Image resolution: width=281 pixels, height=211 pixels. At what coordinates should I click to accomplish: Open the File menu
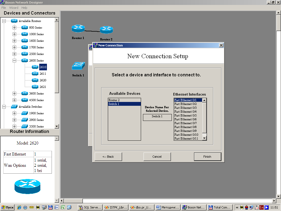point(4,8)
